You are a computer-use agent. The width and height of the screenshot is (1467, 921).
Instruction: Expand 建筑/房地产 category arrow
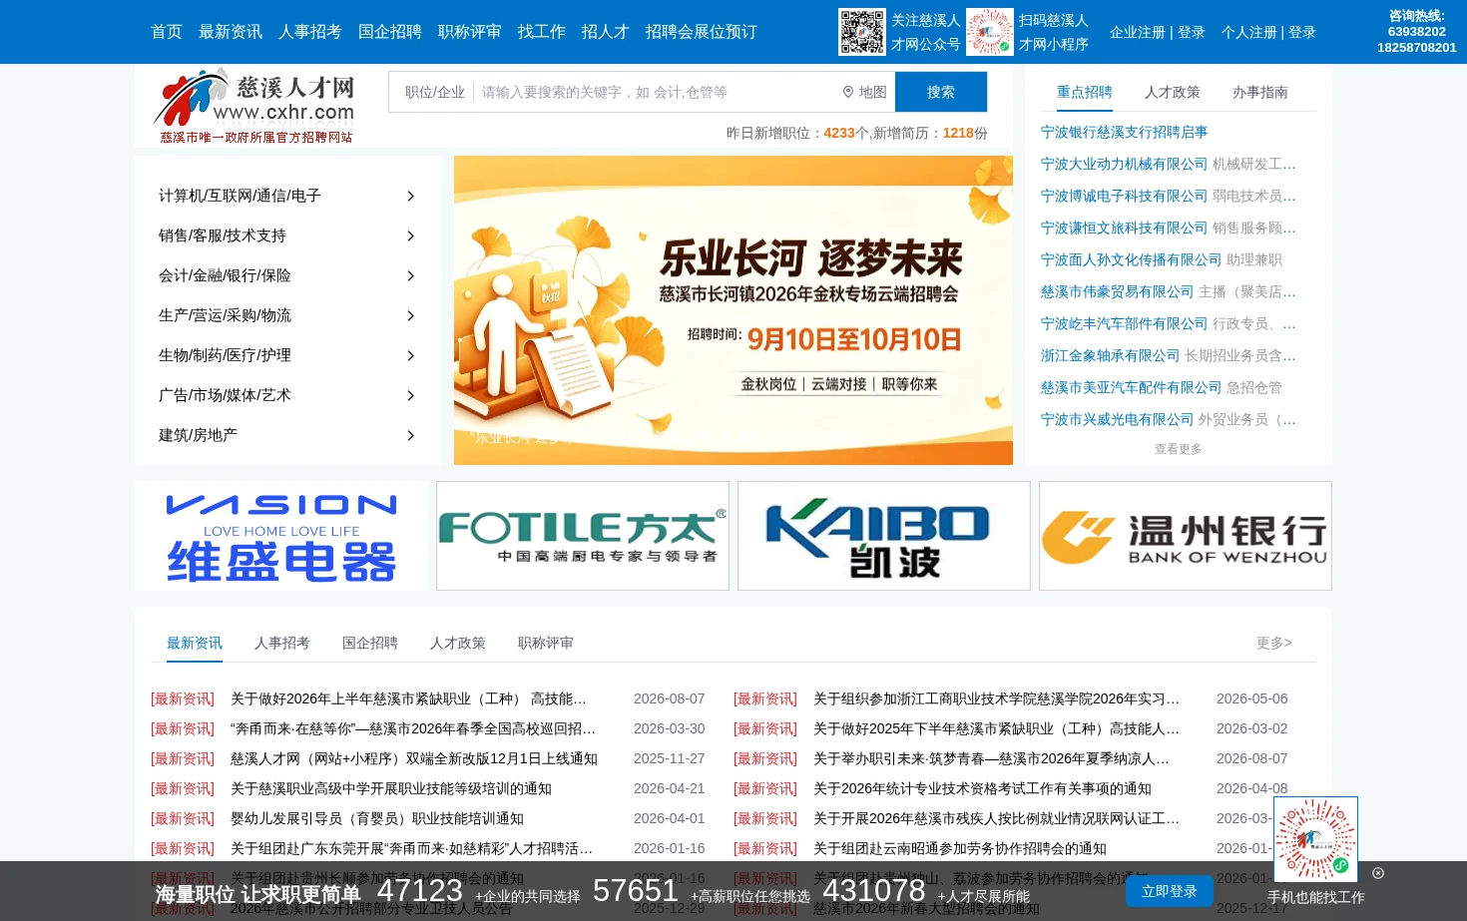[x=410, y=436]
